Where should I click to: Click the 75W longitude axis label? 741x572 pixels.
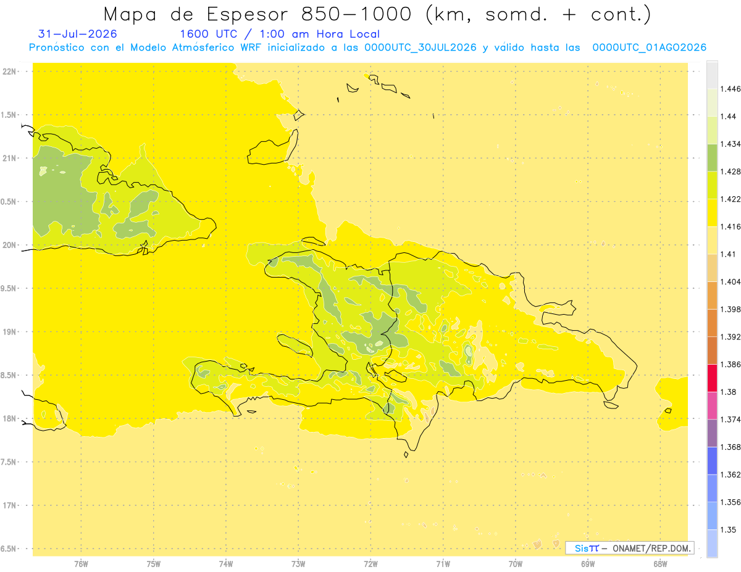pyautogui.click(x=153, y=563)
